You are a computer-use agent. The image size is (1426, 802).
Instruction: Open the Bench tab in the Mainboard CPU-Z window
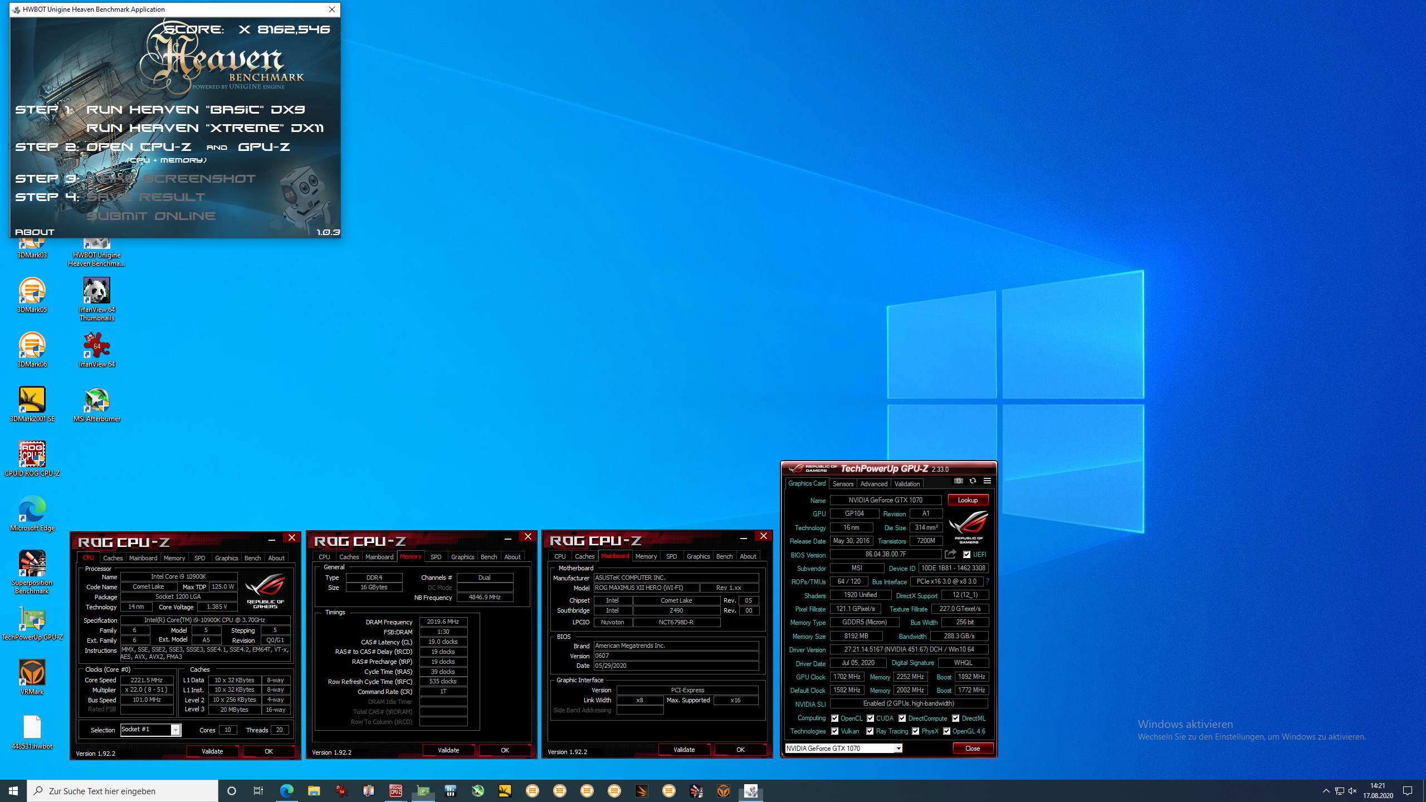point(724,556)
